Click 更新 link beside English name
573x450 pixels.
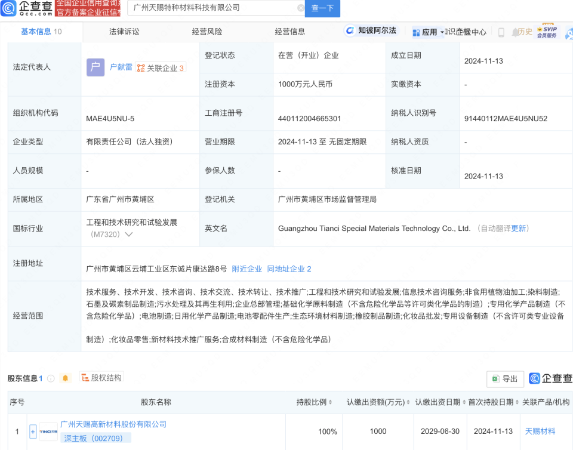point(518,229)
